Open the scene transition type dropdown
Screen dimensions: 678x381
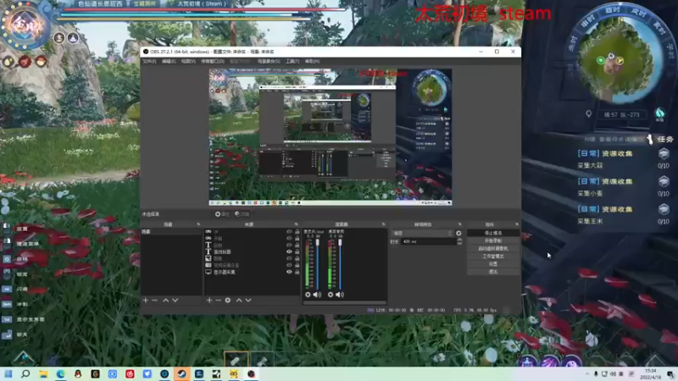pyautogui.click(x=422, y=234)
